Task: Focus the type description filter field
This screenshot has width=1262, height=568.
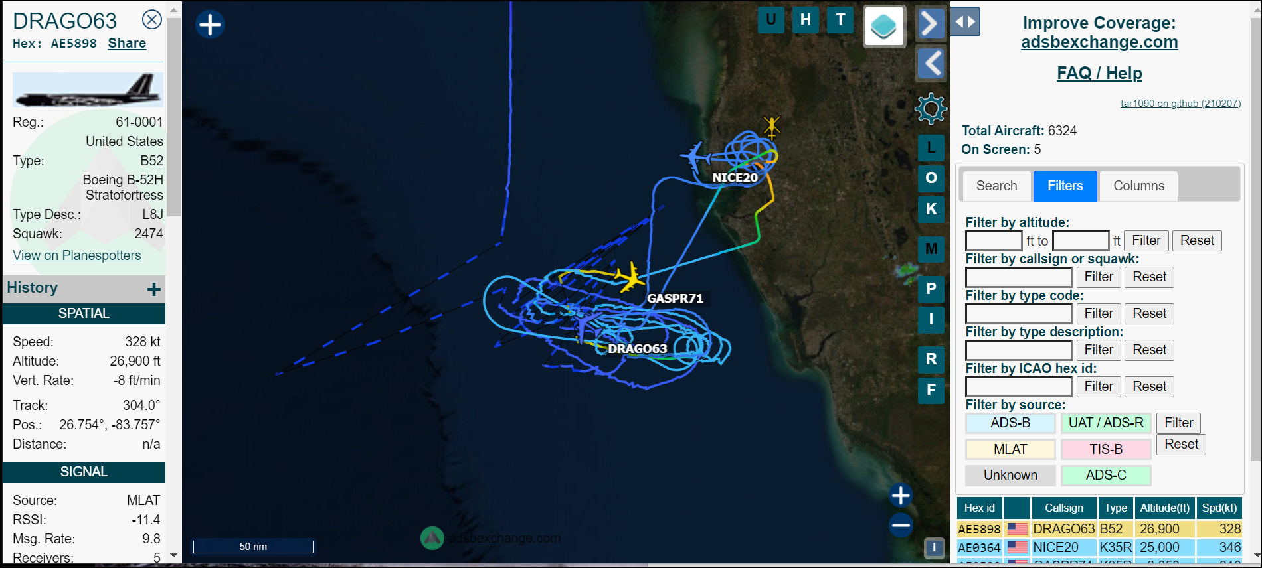Action: tap(1019, 350)
